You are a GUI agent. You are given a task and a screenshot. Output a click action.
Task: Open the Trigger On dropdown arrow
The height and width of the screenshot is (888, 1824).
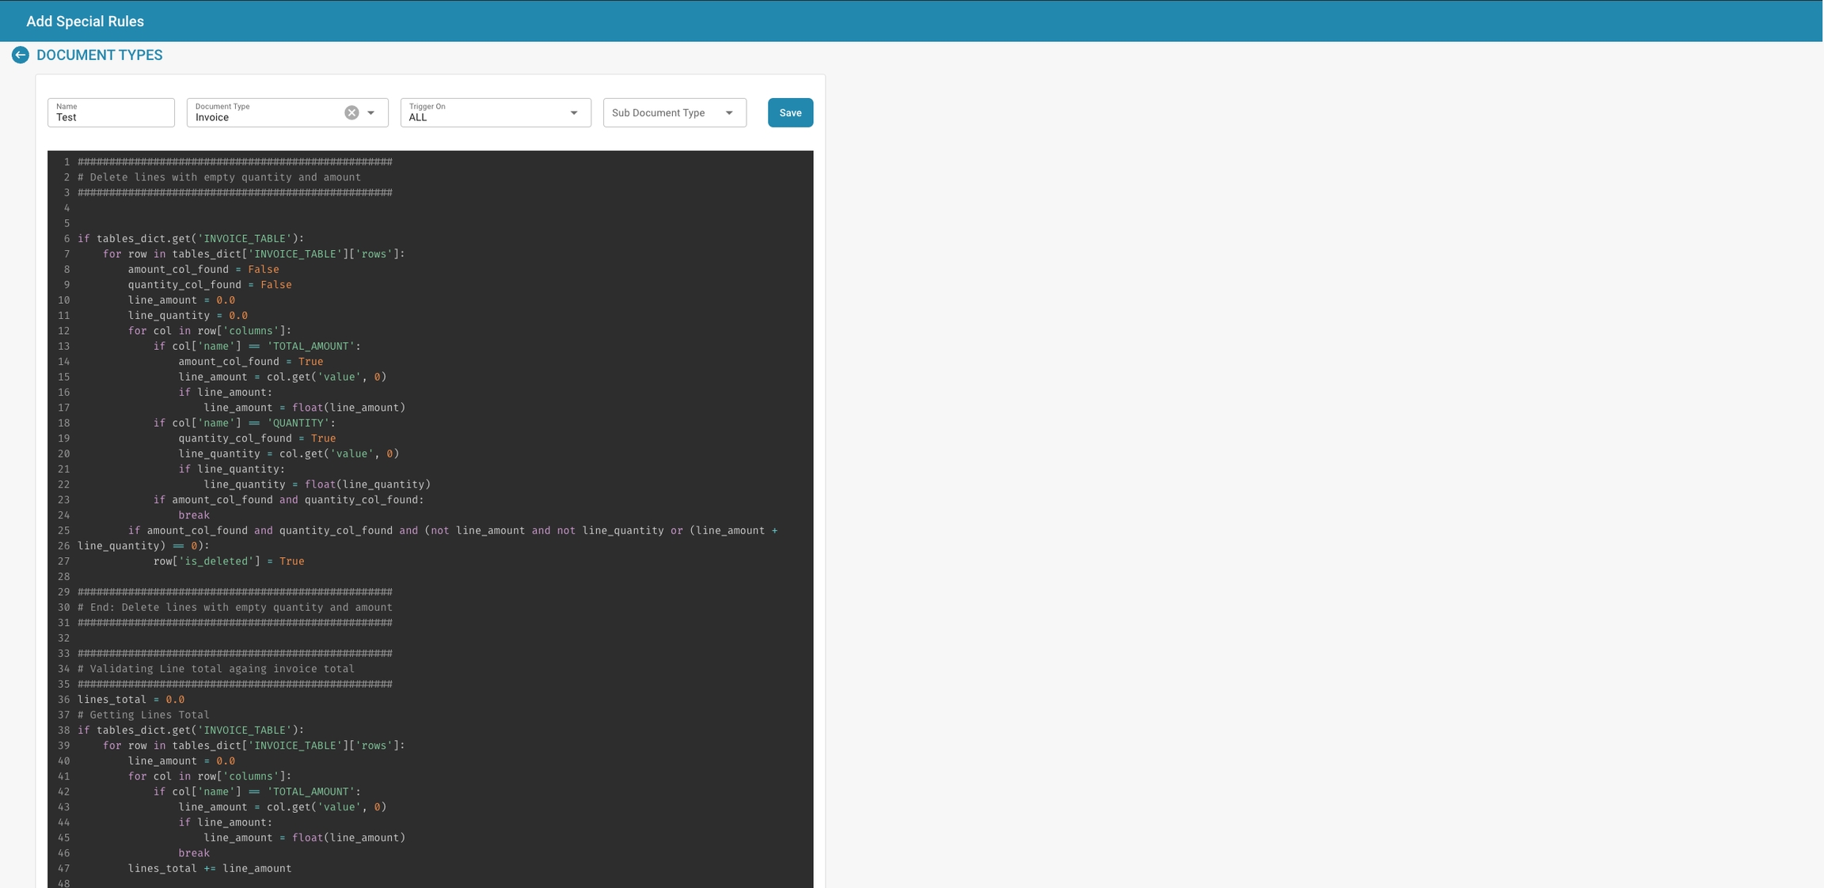click(x=574, y=113)
